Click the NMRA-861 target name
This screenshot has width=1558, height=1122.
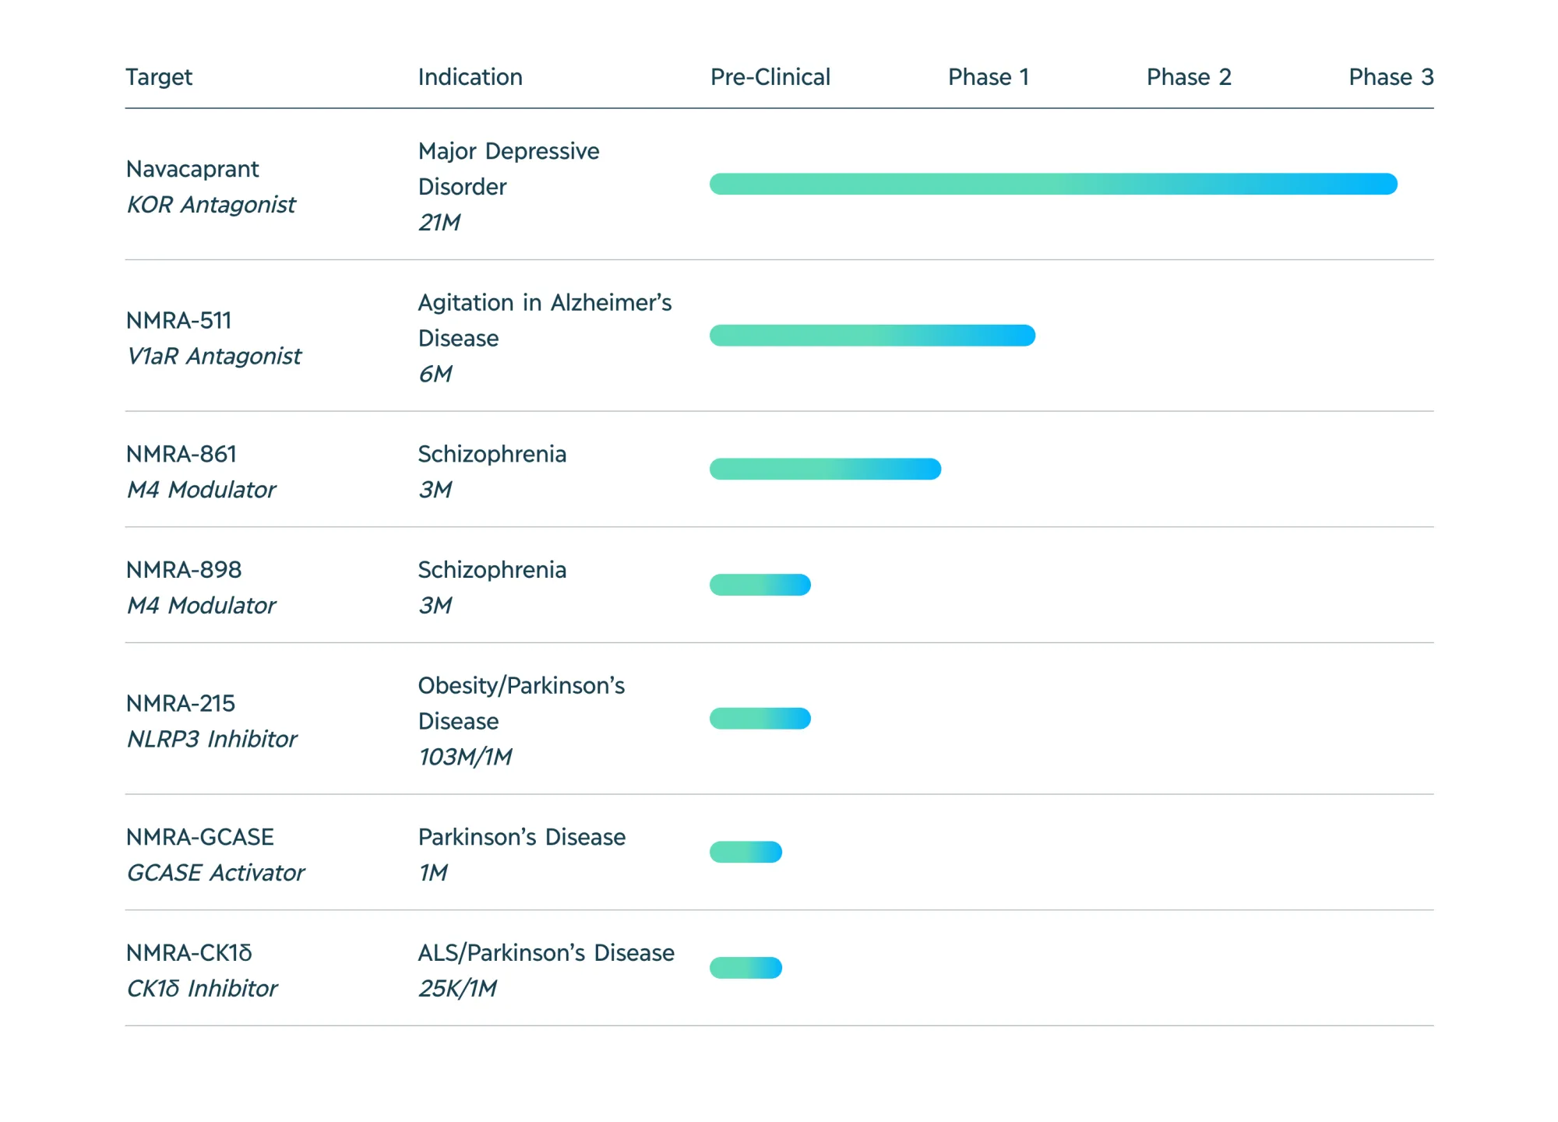tap(181, 454)
